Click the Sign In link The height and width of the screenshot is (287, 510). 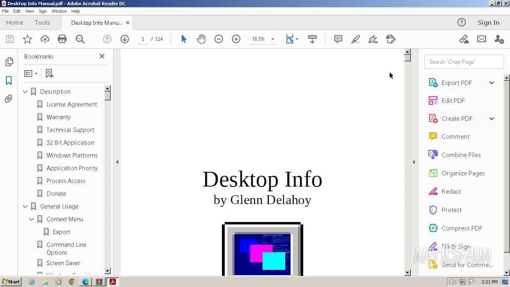(488, 22)
